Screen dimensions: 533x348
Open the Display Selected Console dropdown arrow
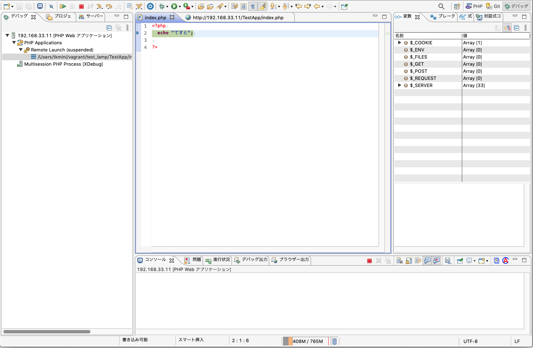[x=474, y=261]
